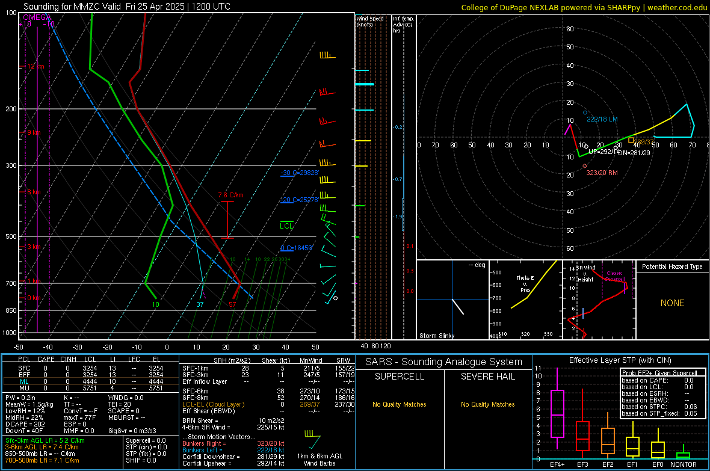Click the 3-6km AGL LR = 7.4 C/km line

(x=42, y=447)
